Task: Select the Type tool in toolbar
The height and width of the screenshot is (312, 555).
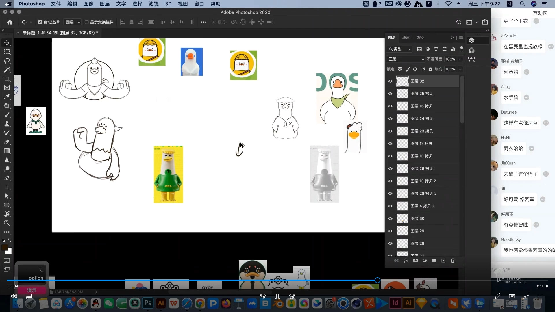Action: point(7,187)
